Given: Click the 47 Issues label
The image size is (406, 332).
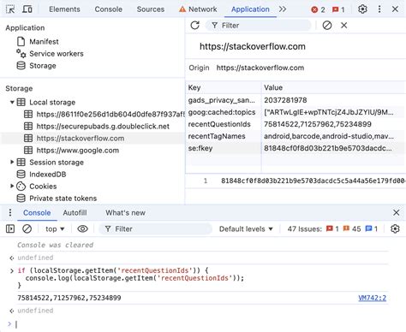Looking at the screenshot, I should (304, 228).
